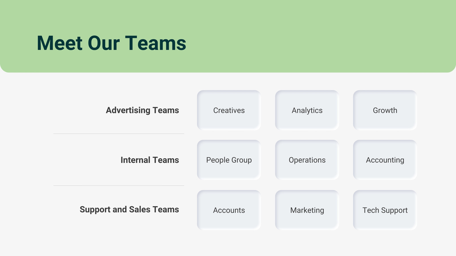Select the Advertising Teams heading
This screenshot has width=456, height=256.
click(142, 110)
